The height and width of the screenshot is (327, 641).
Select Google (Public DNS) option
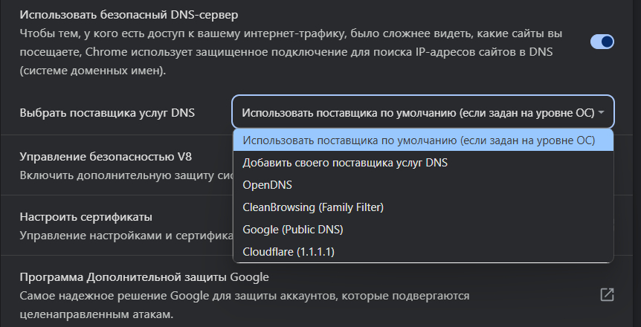(423, 230)
